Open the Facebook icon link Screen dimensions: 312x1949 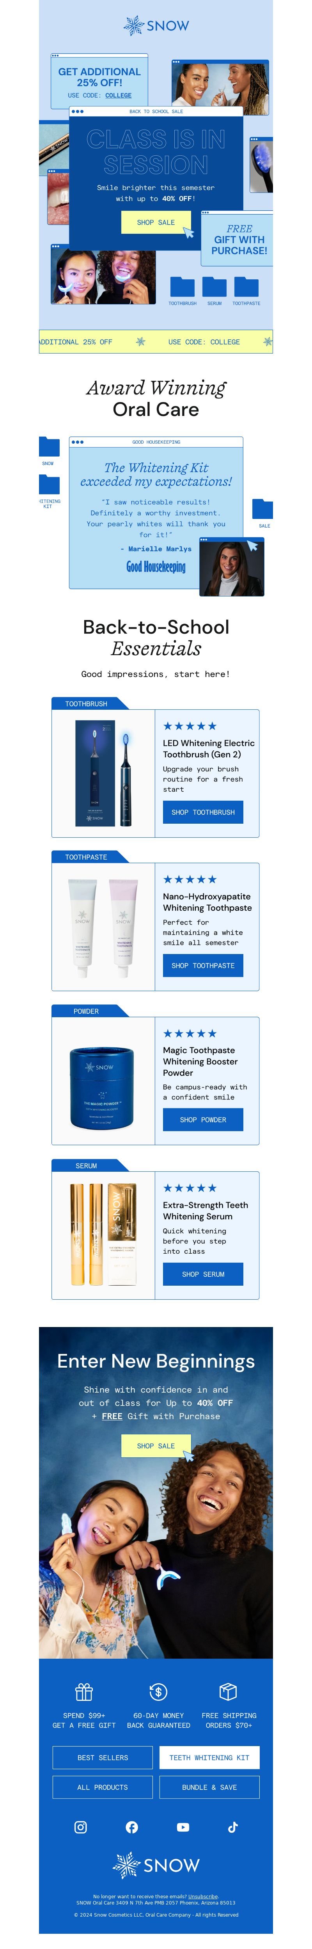coord(131,1826)
